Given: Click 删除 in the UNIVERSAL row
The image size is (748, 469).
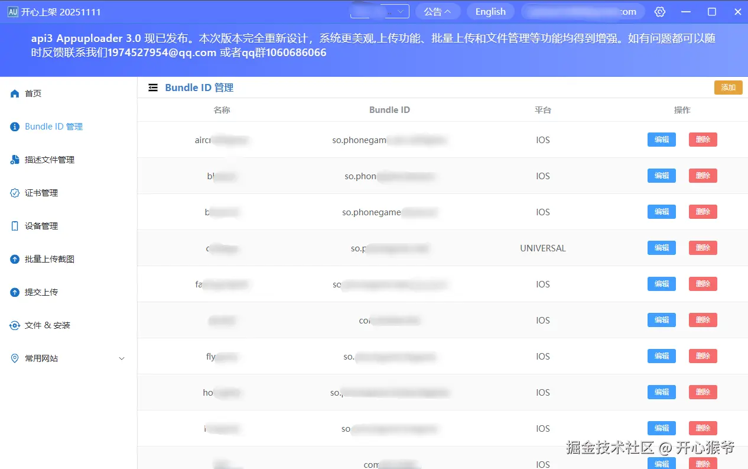Looking at the screenshot, I should point(703,248).
